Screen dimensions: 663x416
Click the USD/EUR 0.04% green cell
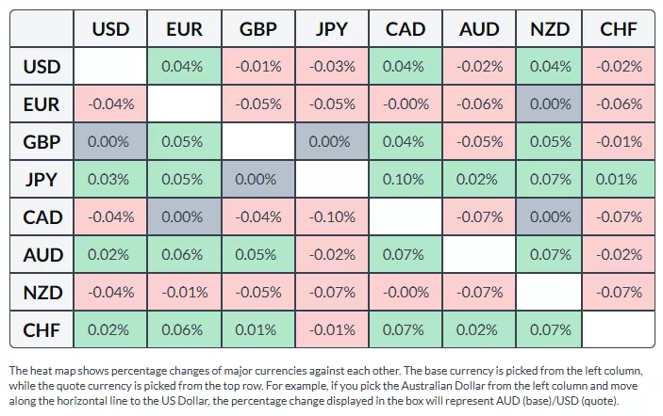click(x=183, y=67)
